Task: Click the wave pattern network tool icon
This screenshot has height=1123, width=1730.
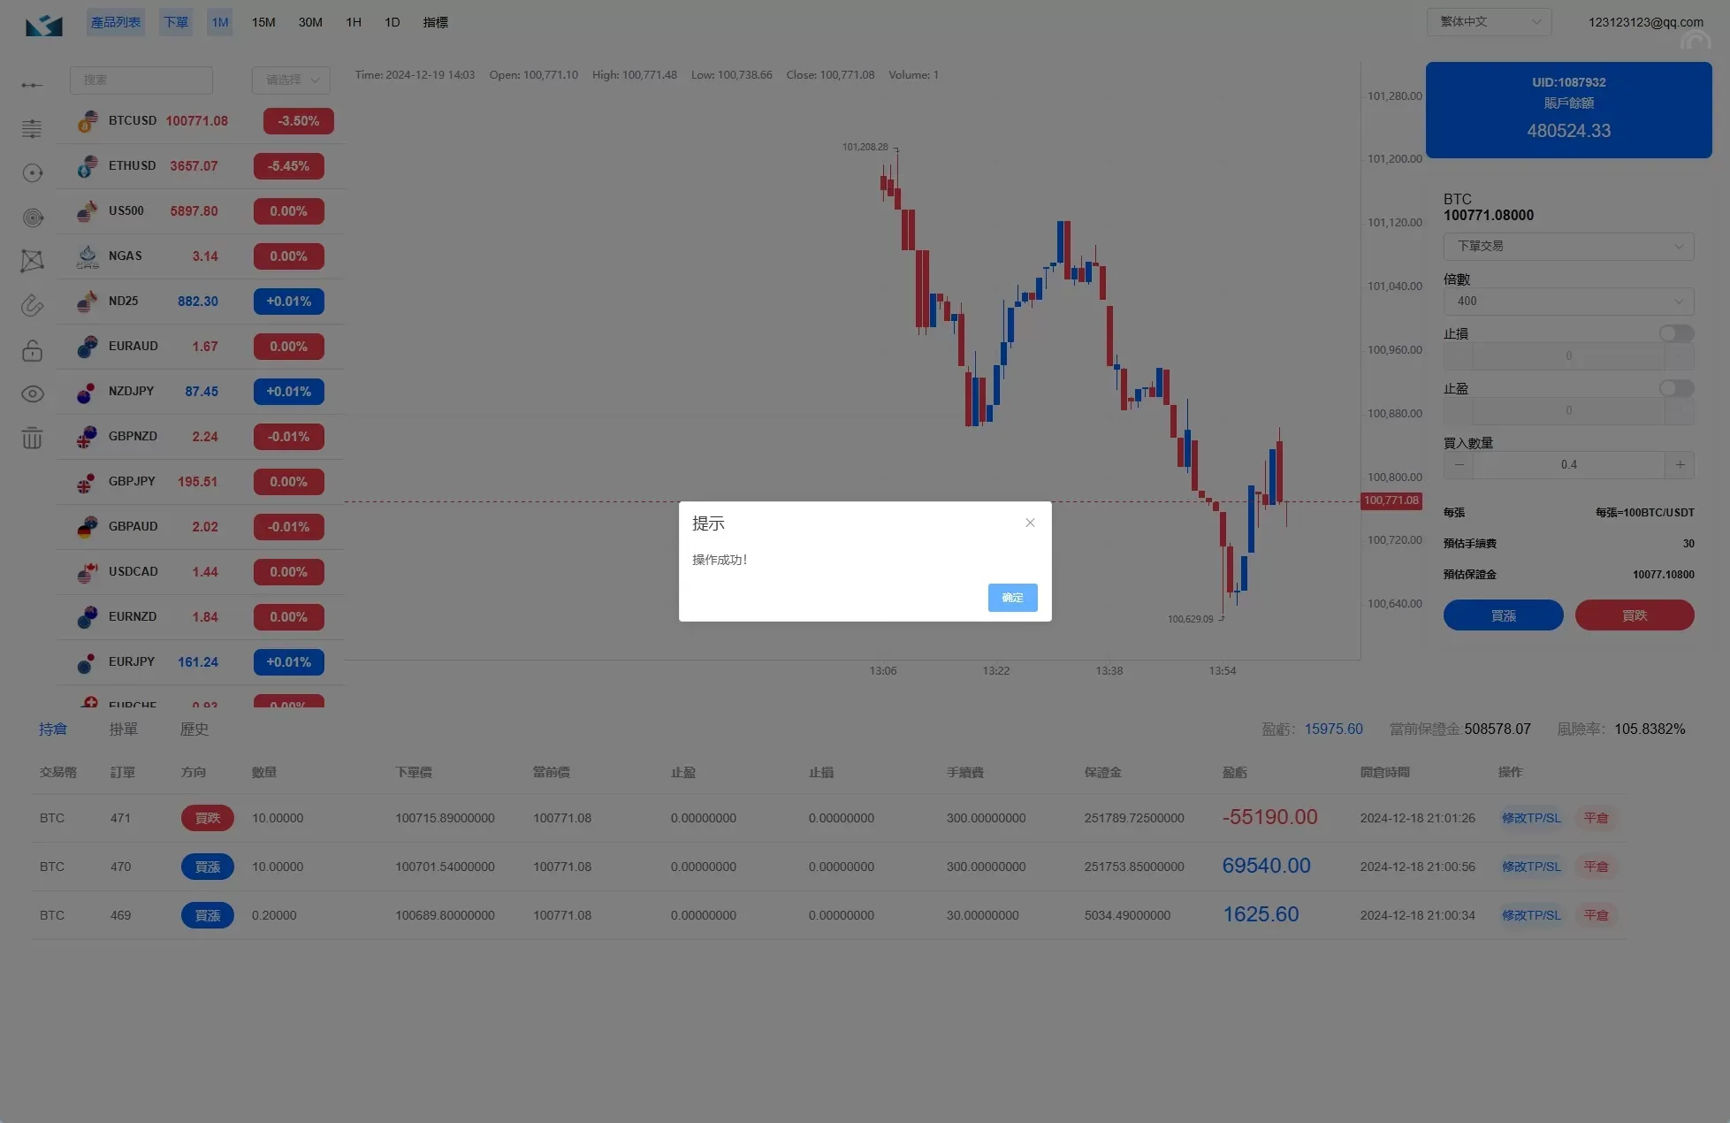Action: (32, 261)
